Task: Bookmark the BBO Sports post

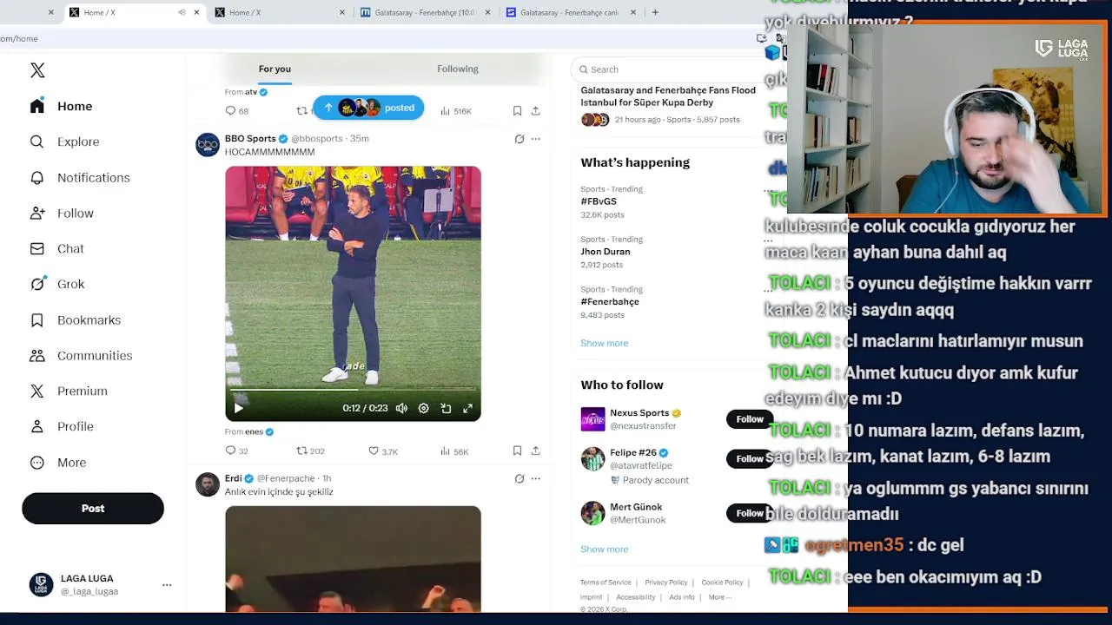Action: pyautogui.click(x=517, y=451)
